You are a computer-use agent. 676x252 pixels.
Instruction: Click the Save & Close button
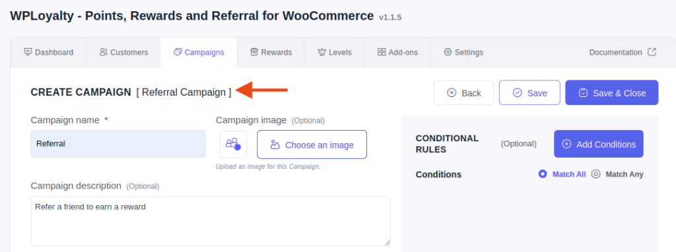(612, 92)
